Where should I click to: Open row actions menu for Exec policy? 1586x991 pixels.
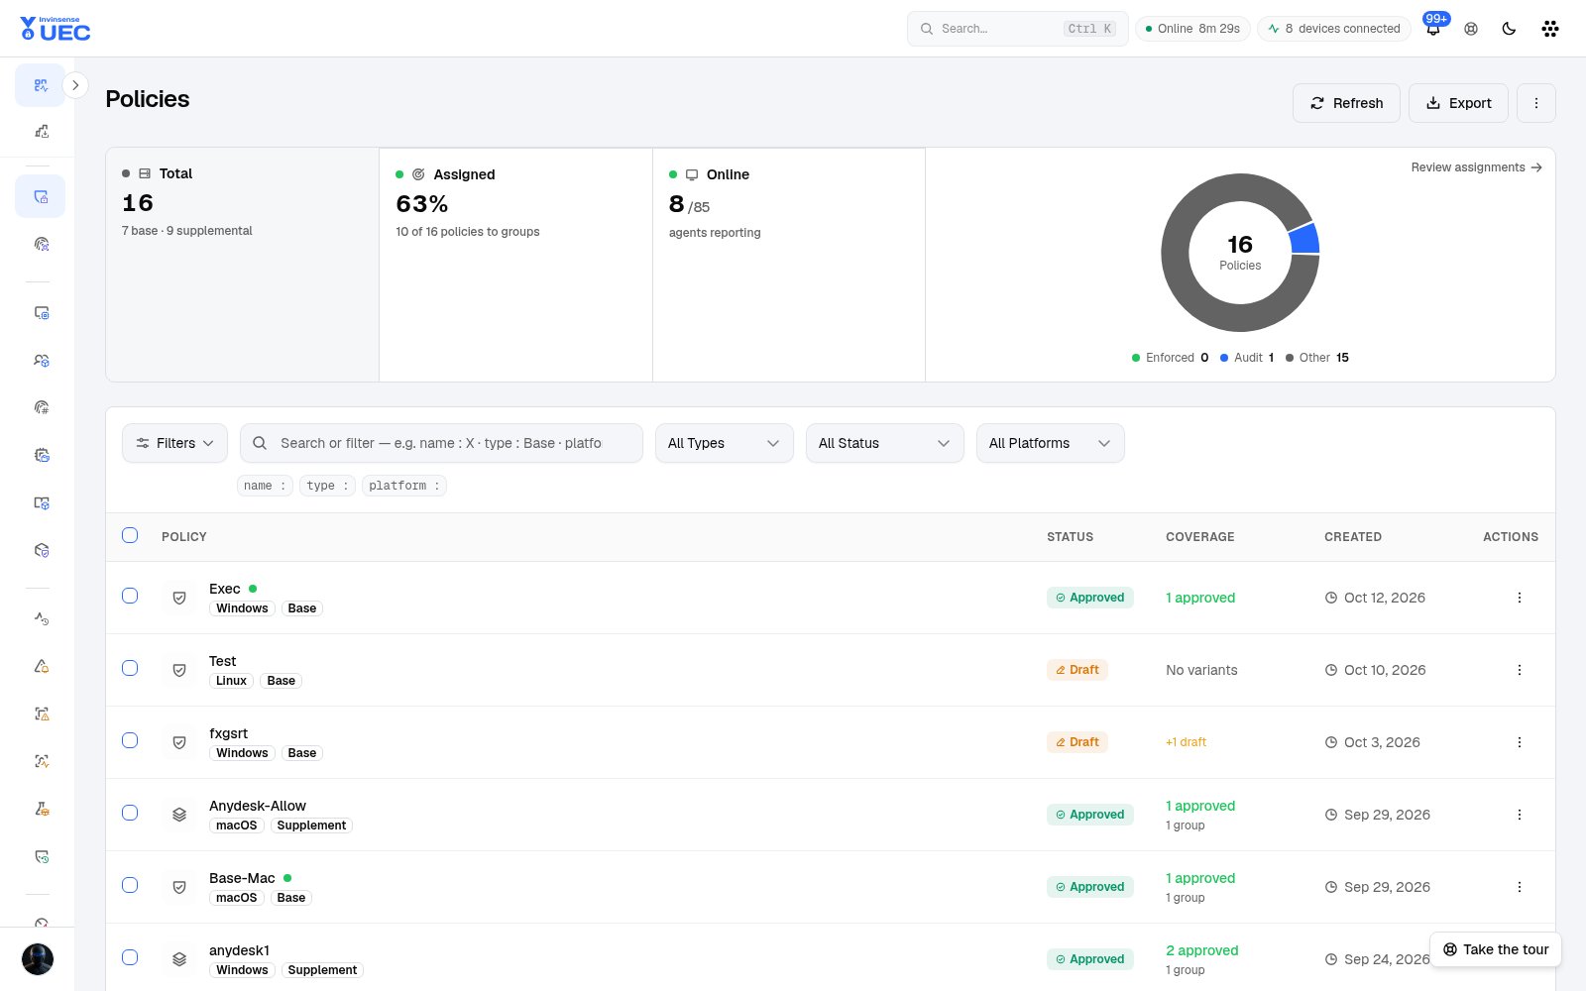click(1519, 598)
